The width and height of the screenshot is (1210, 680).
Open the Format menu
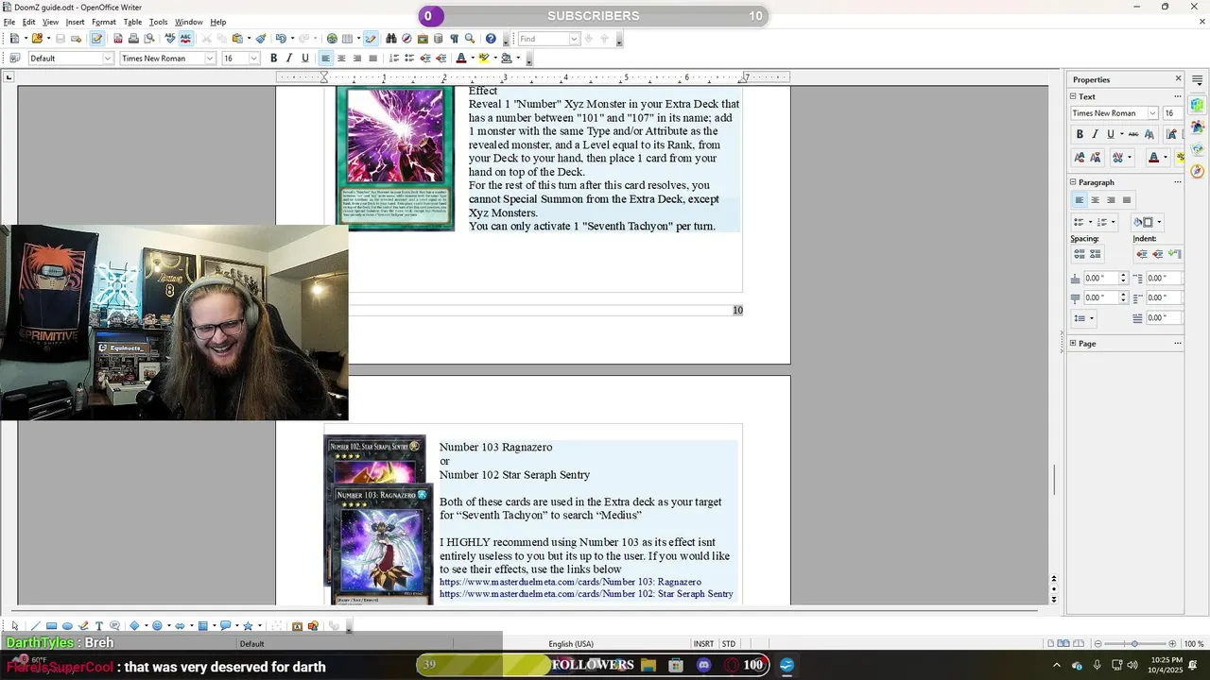click(x=104, y=22)
